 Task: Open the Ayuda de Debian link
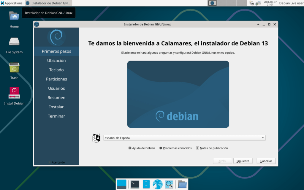coord(142,148)
